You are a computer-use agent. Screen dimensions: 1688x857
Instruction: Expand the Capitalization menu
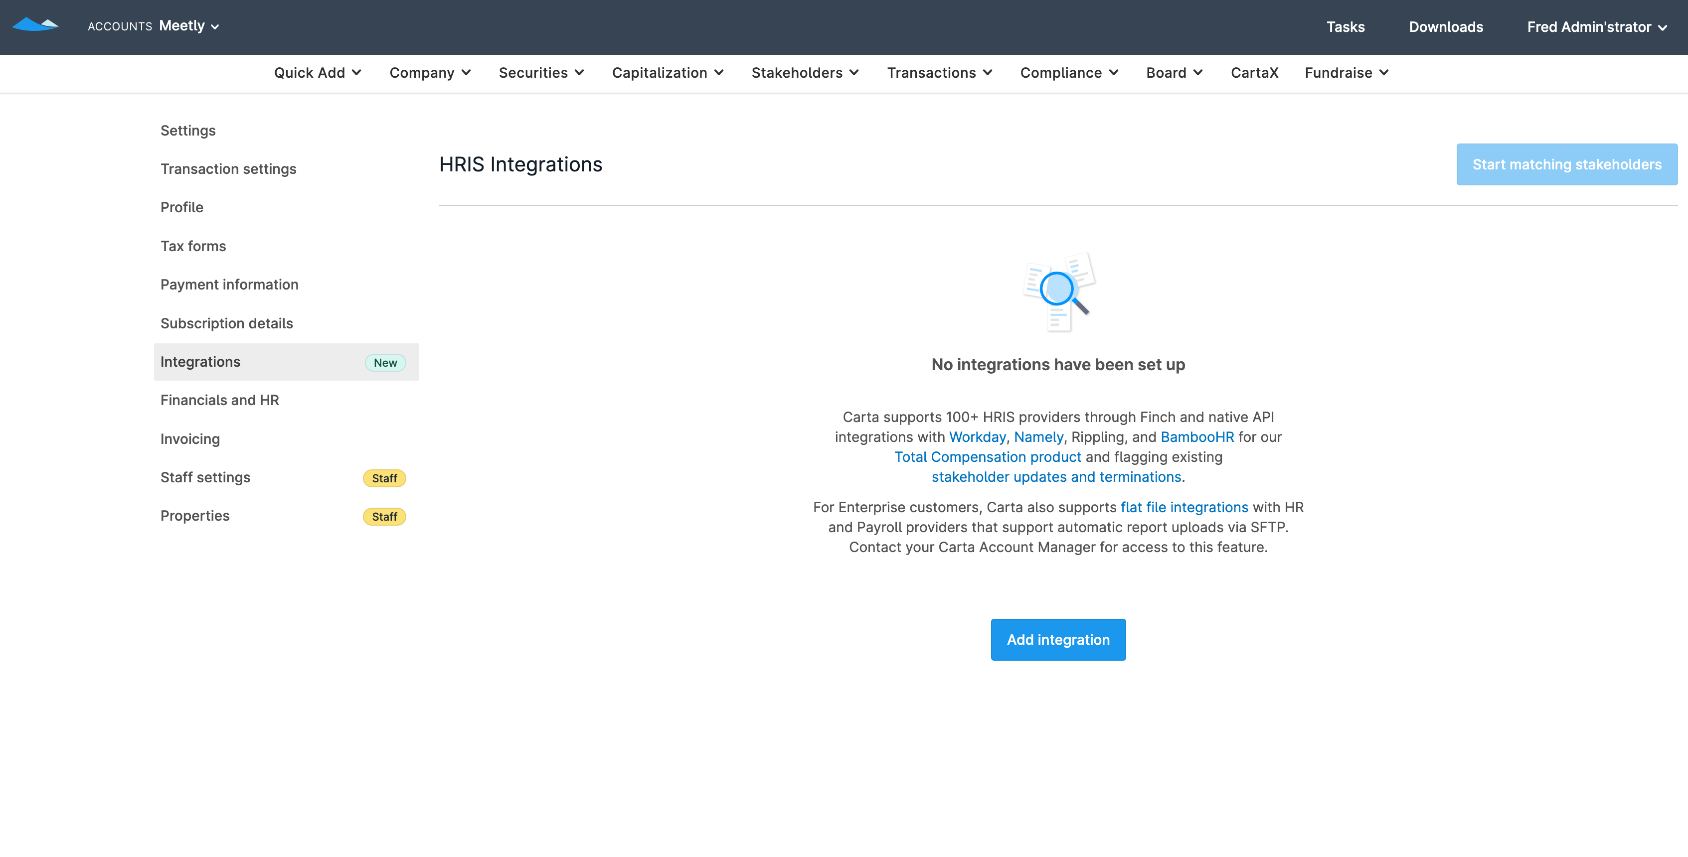coord(668,73)
